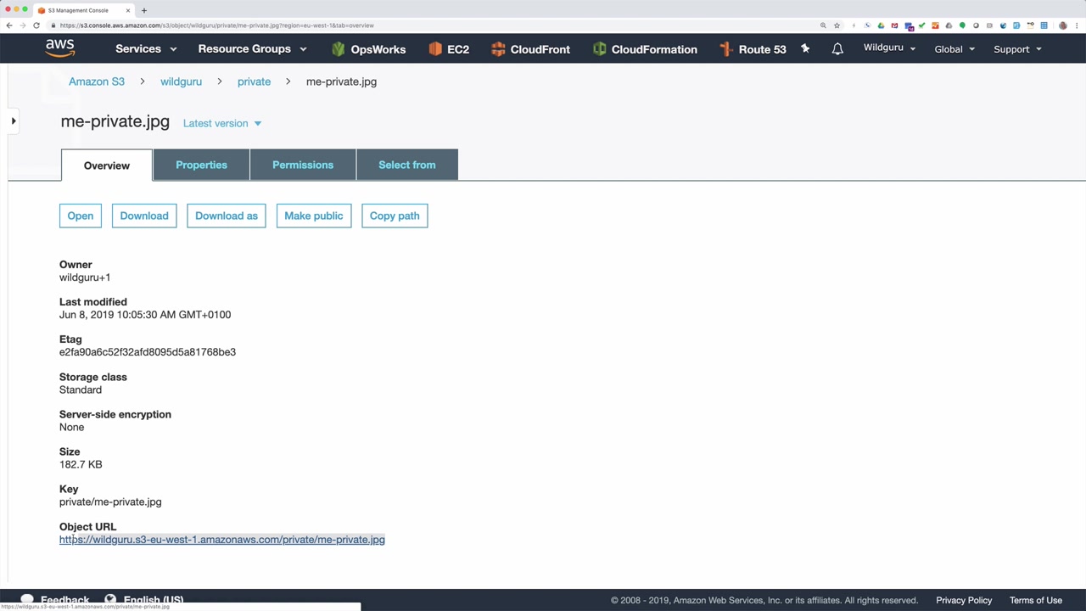Viewport: 1086px width, 611px height.
Task: Open the Support dropdown menu
Action: pos(1017,49)
